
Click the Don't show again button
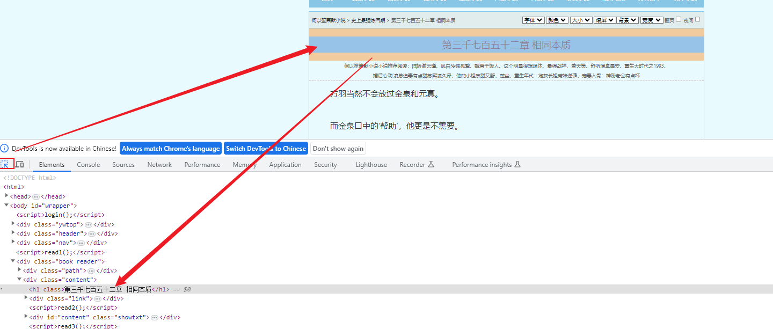coord(338,148)
